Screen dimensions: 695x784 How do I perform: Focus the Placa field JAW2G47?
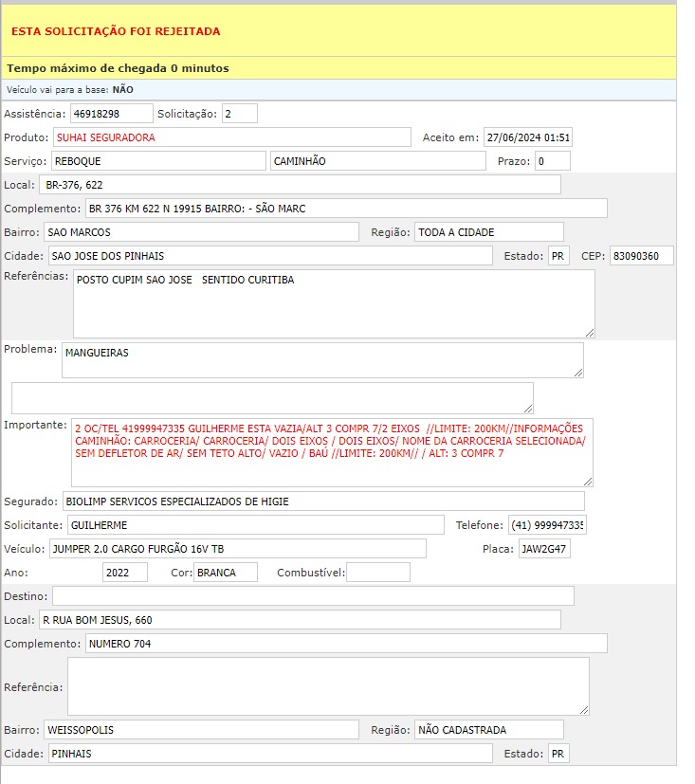(x=543, y=549)
